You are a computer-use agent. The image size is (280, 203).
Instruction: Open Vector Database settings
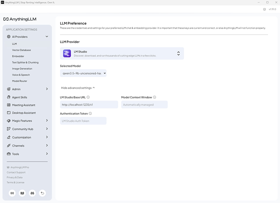21,50
